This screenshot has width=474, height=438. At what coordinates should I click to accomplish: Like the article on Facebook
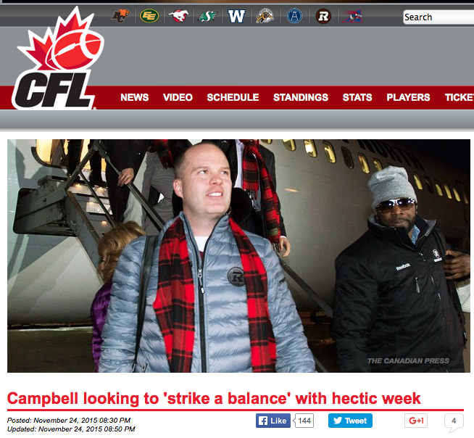tap(273, 421)
